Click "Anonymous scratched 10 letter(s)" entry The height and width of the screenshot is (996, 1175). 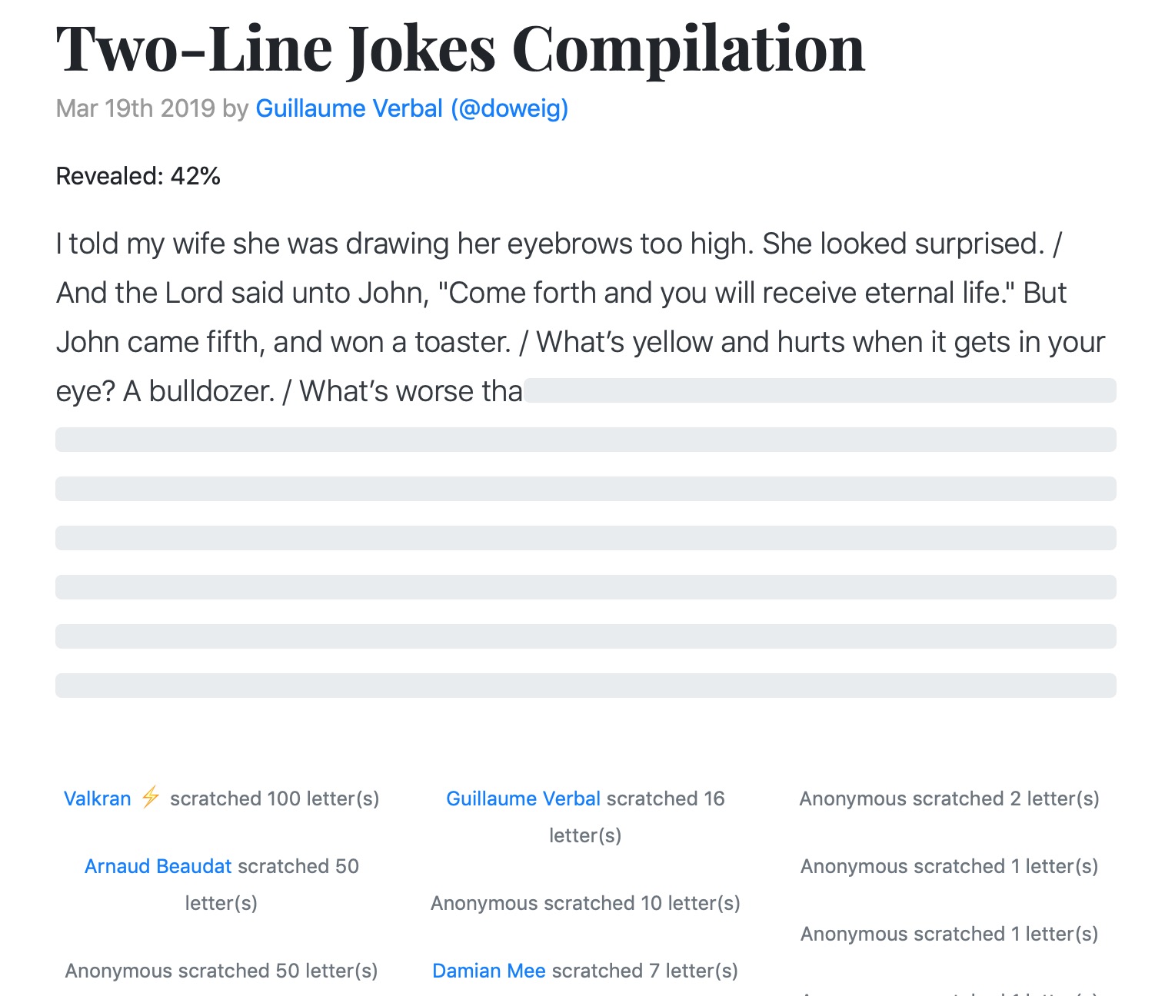(x=585, y=903)
